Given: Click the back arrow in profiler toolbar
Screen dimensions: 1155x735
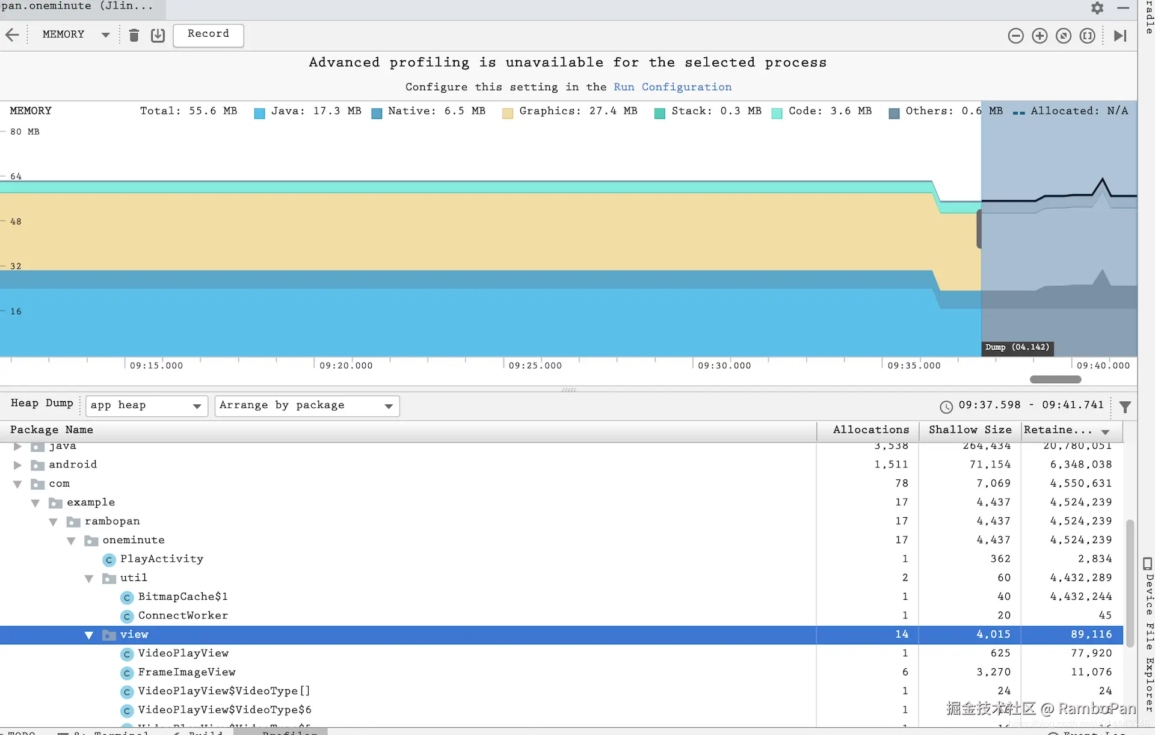Looking at the screenshot, I should point(12,35).
